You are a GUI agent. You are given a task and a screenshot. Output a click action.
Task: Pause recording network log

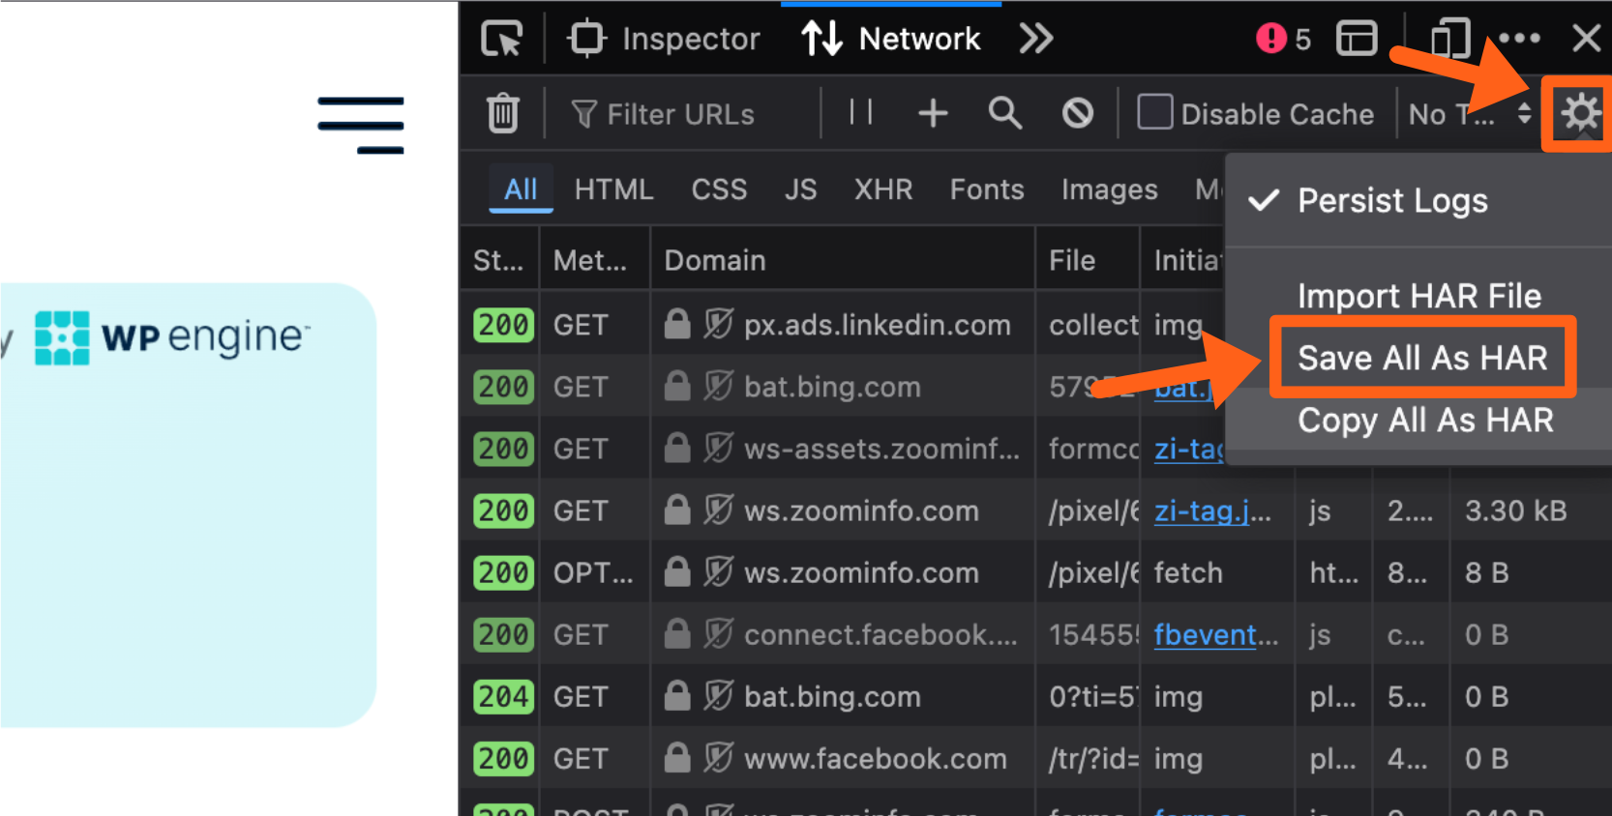[x=860, y=113]
